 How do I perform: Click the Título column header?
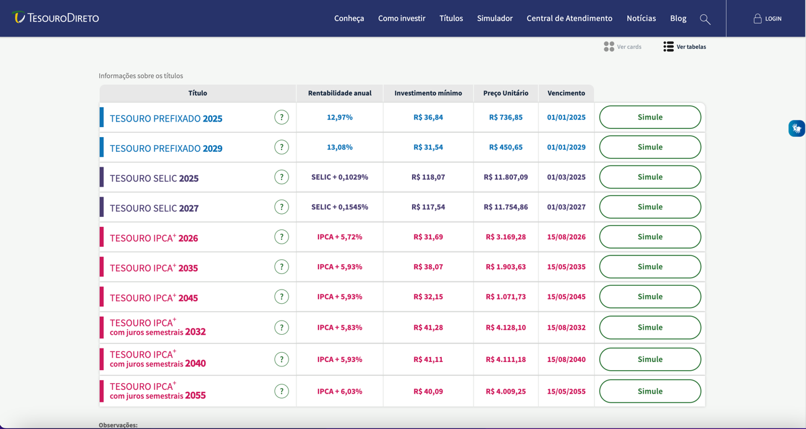pos(197,93)
